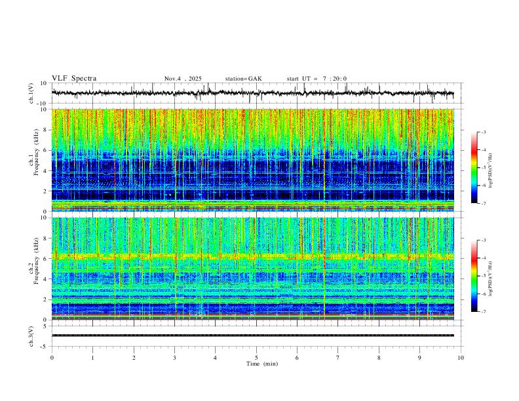Image resolution: width=519 pixels, height=401 pixels.
Task: Click the '4' kHz tick of ch.1 spectrogram
Action: 45,171
